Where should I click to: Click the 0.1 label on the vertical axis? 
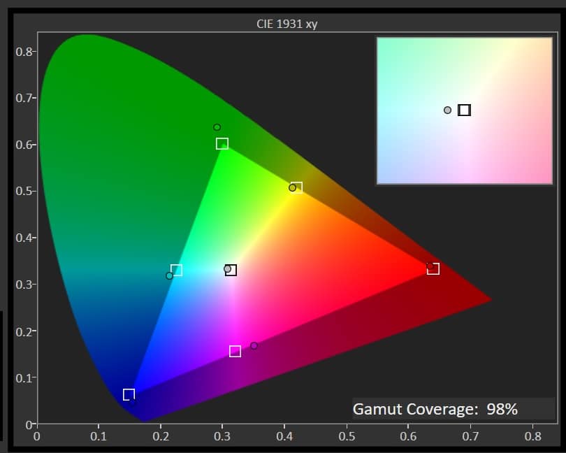click(x=24, y=378)
